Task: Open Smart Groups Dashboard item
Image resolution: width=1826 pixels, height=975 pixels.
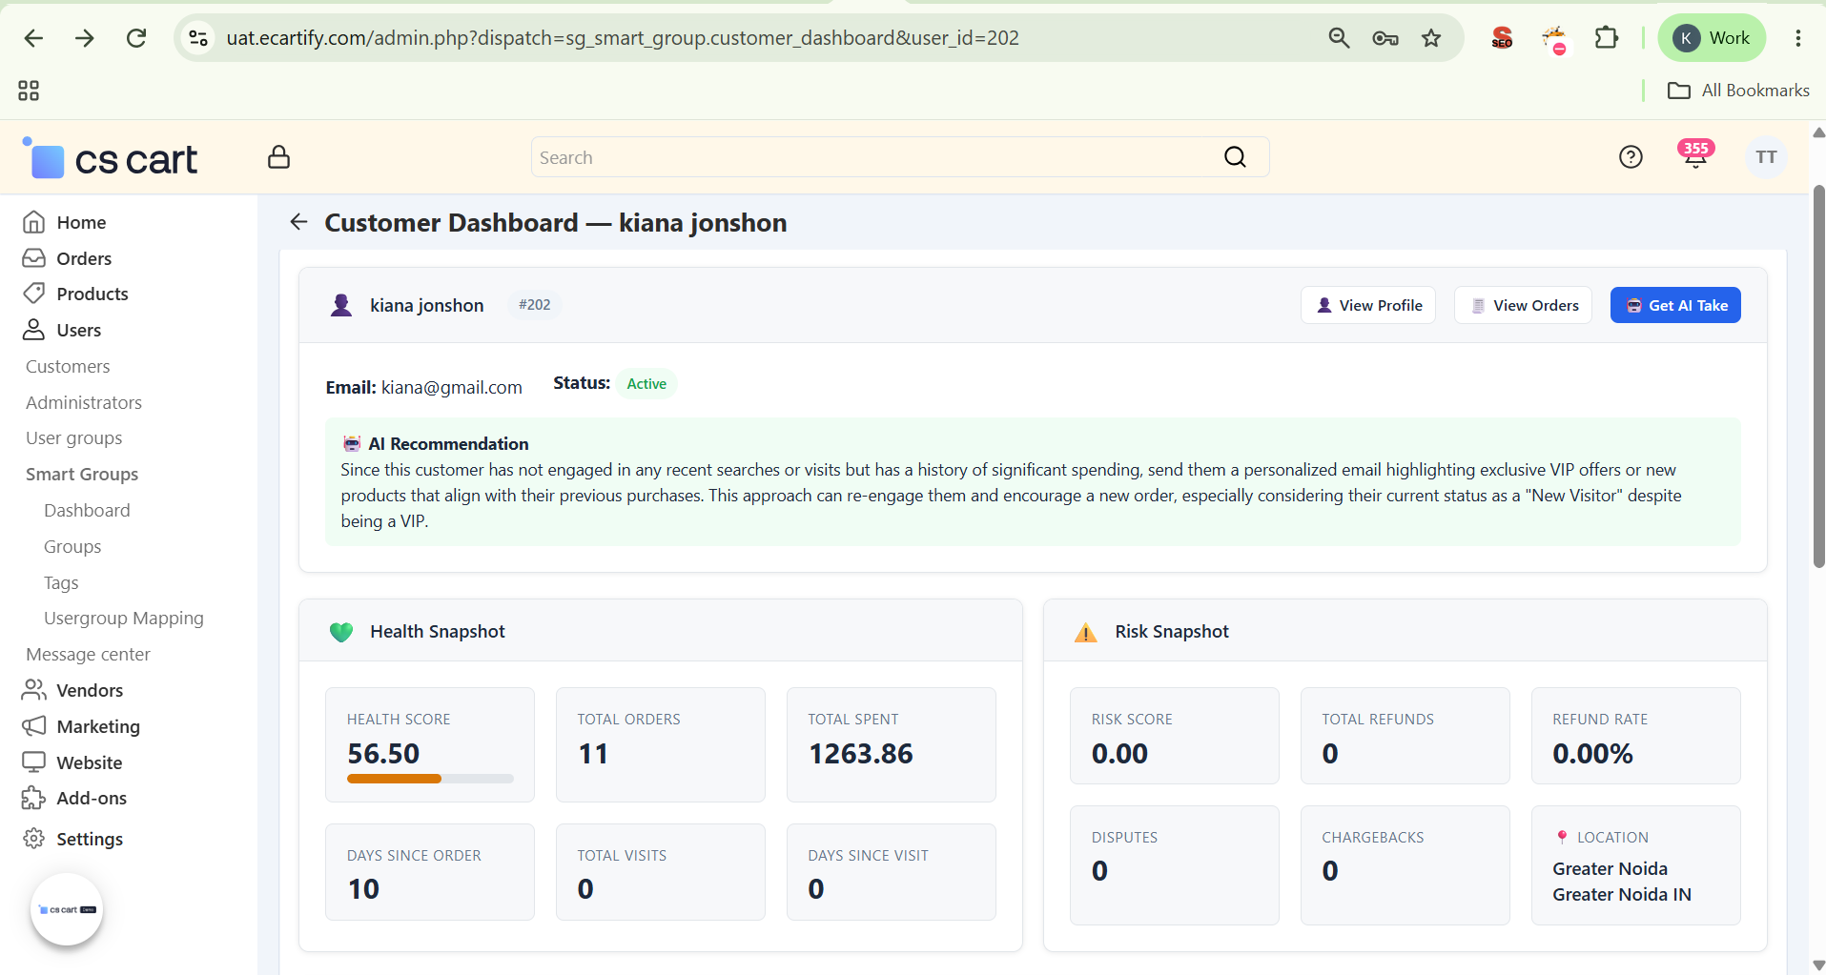Action: coord(87,510)
